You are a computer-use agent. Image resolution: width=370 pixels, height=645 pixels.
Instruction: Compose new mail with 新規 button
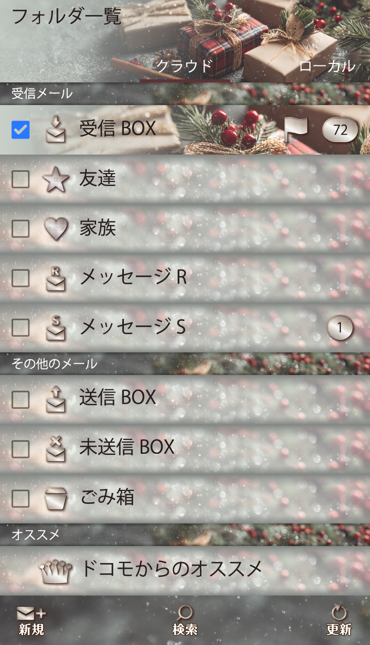(31, 621)
